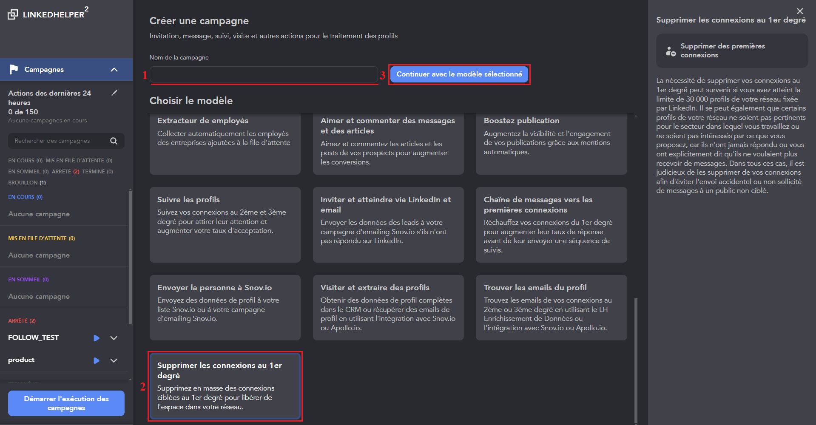Close the right description panel
816x425 pixels.
(800, 11)
